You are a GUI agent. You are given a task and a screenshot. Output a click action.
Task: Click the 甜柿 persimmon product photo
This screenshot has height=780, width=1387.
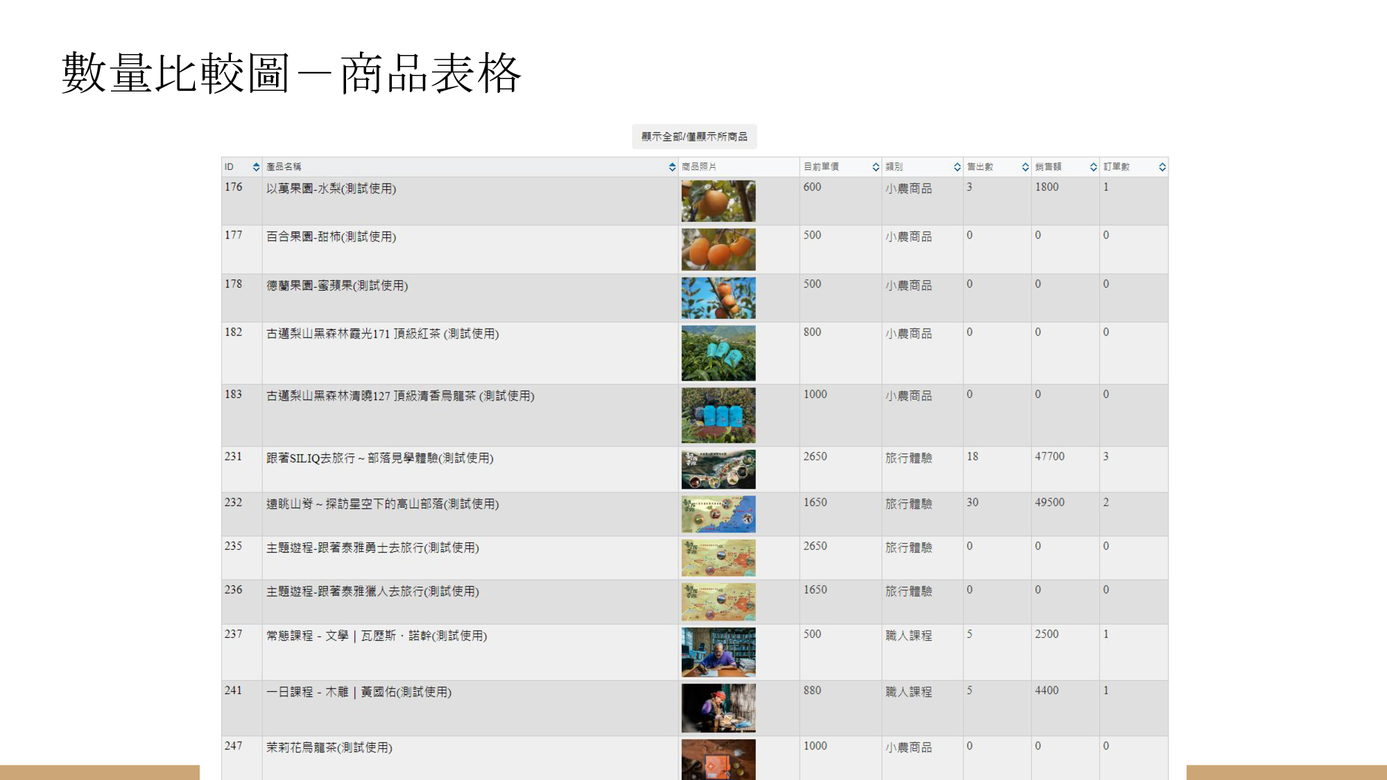click(718, 250)
